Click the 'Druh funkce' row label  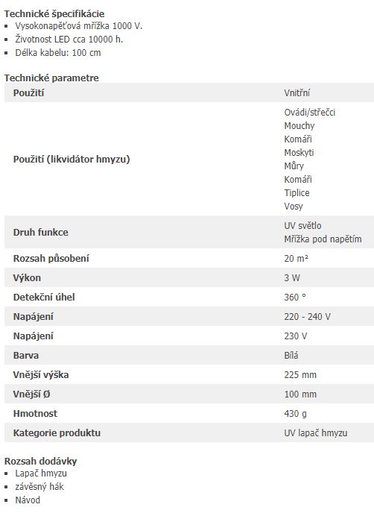click(40, 233)
